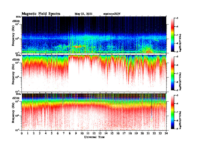
Task: Click time axis tick label "12"
Action: (94, 133)
